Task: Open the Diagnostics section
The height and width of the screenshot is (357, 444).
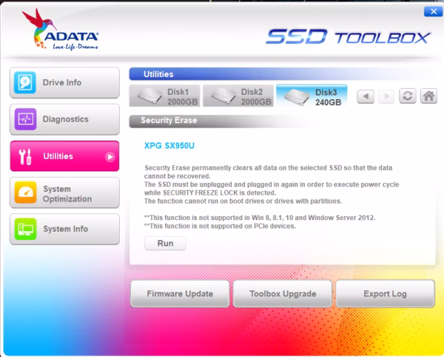Action: pos(64,119)
